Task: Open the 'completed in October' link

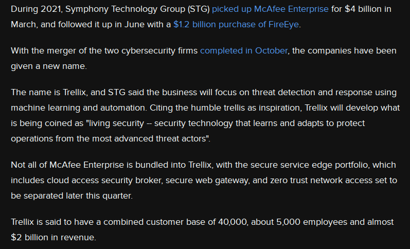Action: 244,51
